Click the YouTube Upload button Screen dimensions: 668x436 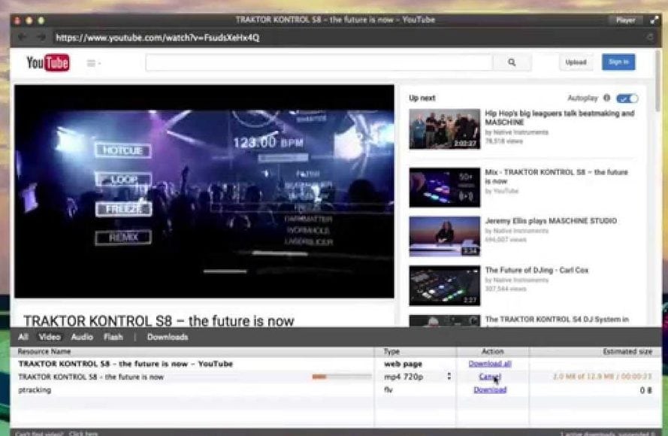click(x=576, y=62)
